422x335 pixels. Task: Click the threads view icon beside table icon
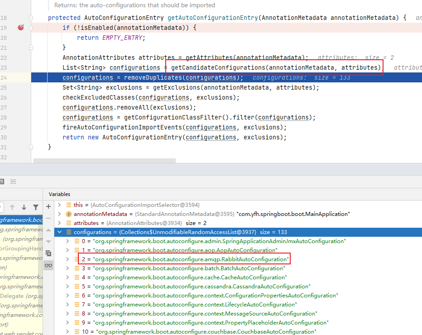pyautogui.click(x=13, y=182)
